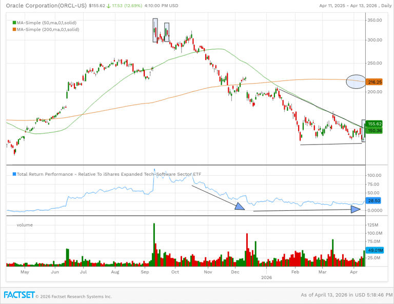Click the 155.62 green price label
This screenshot has width=394, height=304.
coord(375,124)
